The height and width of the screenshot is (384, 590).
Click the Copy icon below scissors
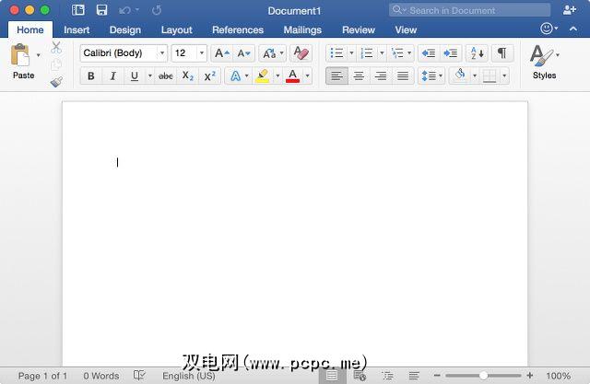coord(56,64)
